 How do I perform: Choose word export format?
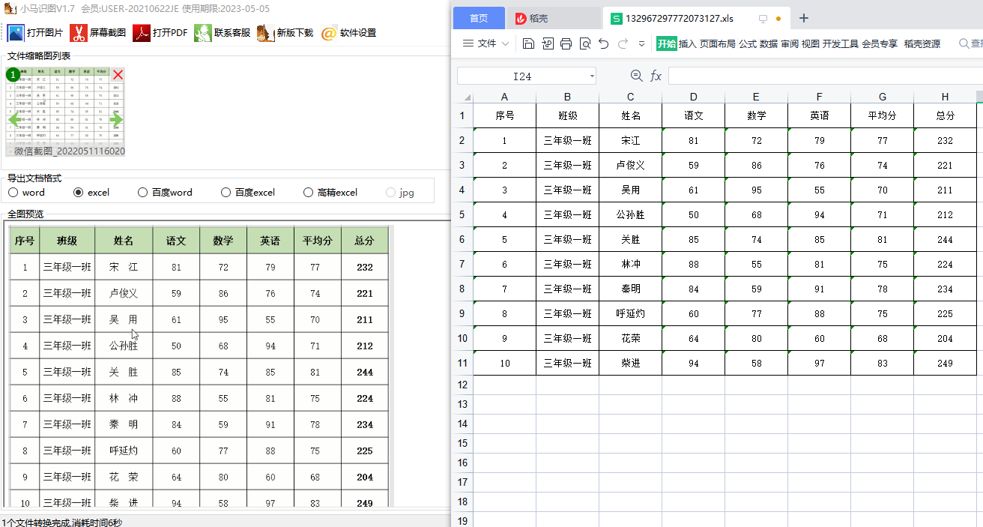click(x=26, y=193)
